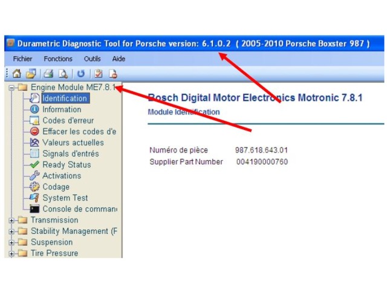Click the red Effacer les codes icon
The height and width of the screenshot is (290, 387).
34,131
